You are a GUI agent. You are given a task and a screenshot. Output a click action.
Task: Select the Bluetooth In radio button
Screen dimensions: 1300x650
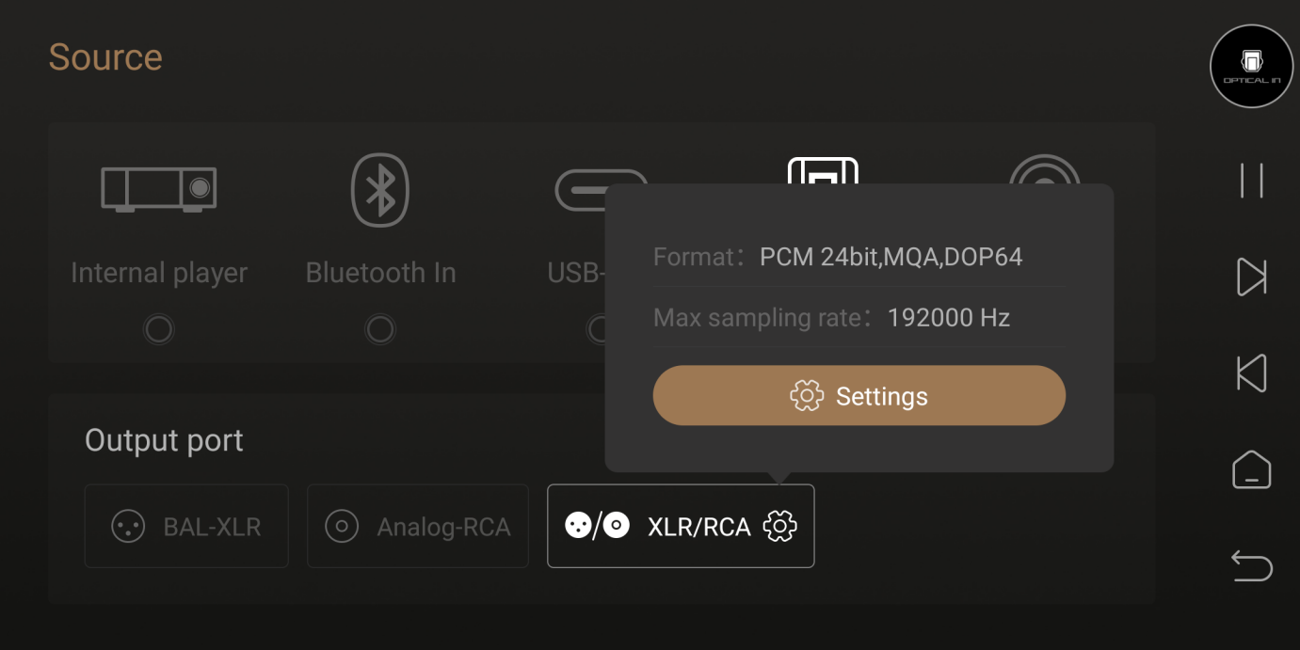click(x=379, y=329)
